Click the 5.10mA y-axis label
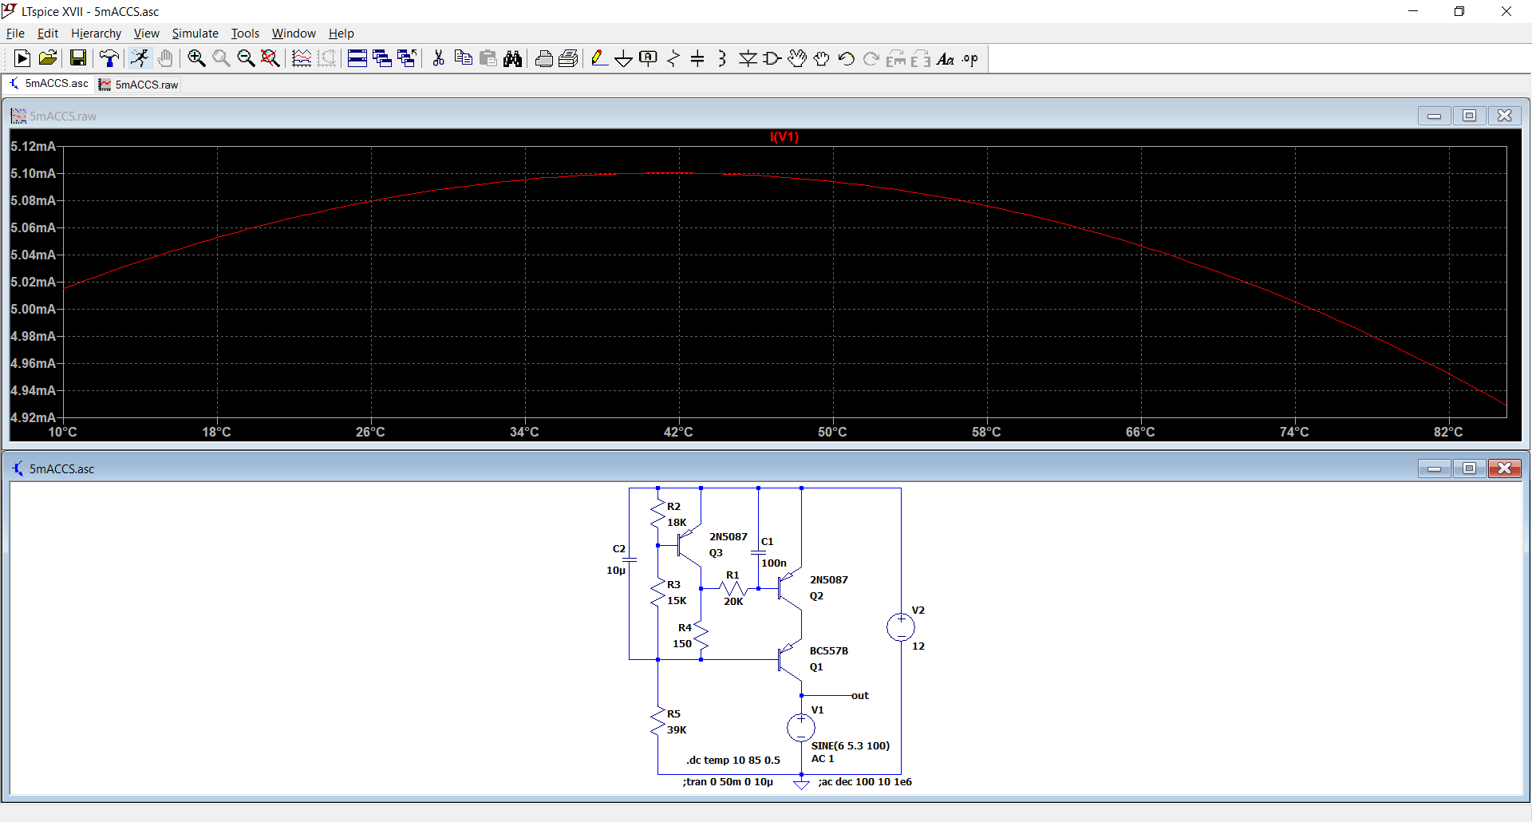The width and height of the screenshot is (1532, 822). pos(33,173)
